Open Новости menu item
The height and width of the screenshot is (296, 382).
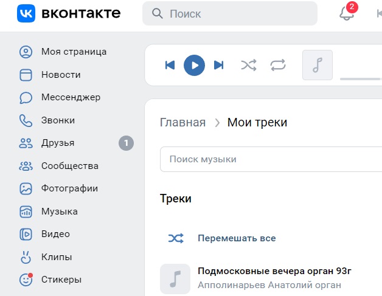[61, 75]
